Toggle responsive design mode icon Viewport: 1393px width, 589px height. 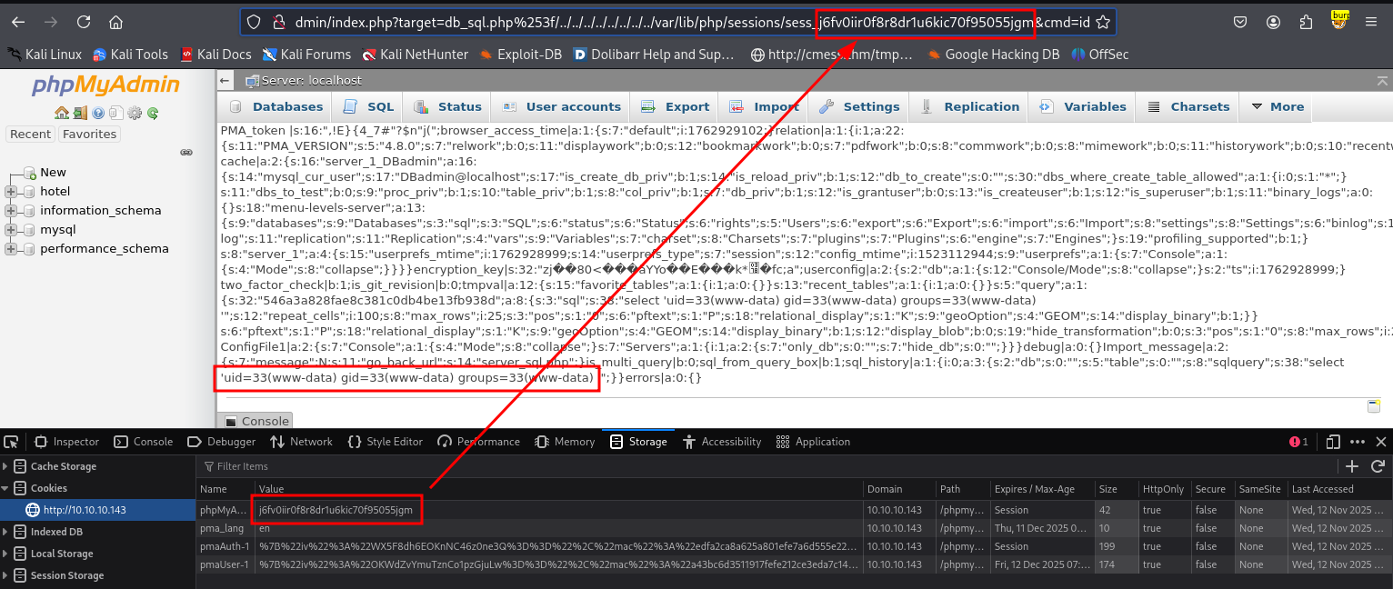(1333, 442)
